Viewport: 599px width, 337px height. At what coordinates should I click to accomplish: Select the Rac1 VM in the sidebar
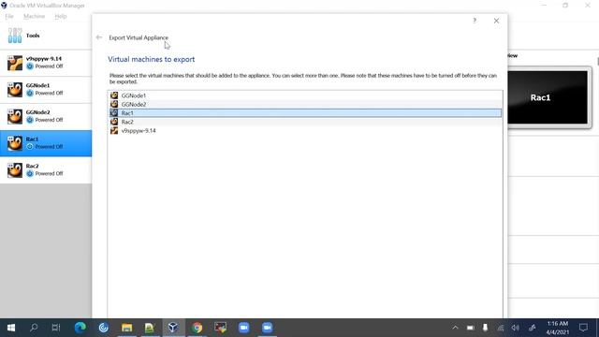[x=46, y=143]
